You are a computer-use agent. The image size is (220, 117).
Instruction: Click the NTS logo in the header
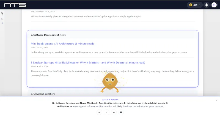pyautogui.click(x=15, y=5)
